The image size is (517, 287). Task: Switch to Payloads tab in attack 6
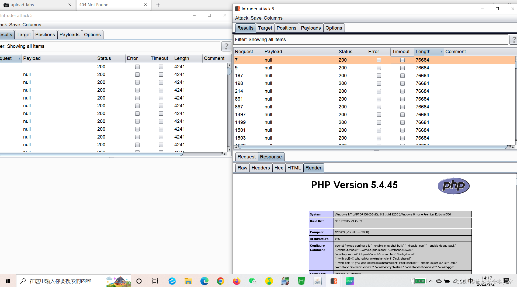[311, 28]
